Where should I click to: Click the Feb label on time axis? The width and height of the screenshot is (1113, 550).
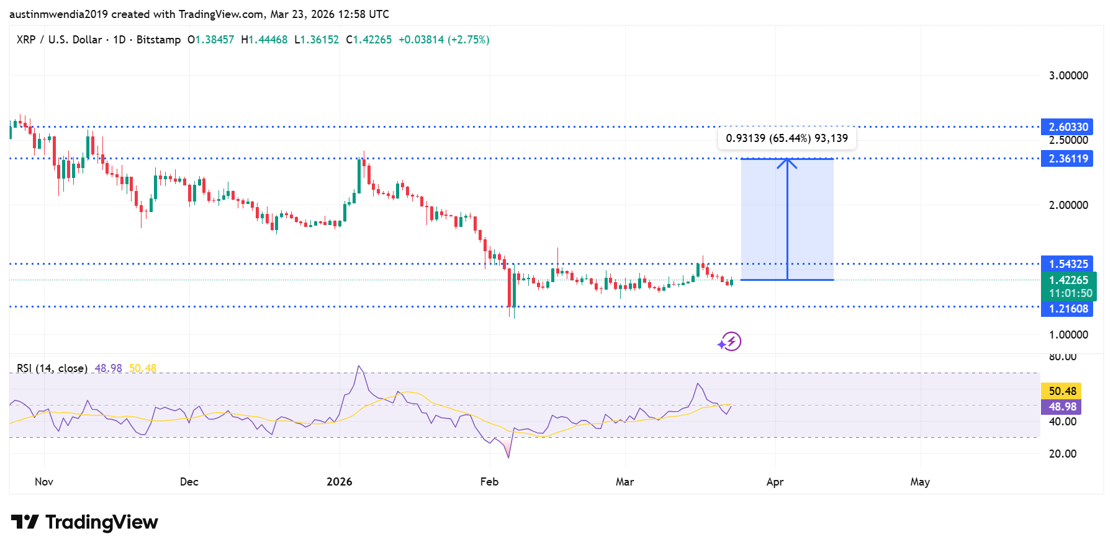[489, 482]
